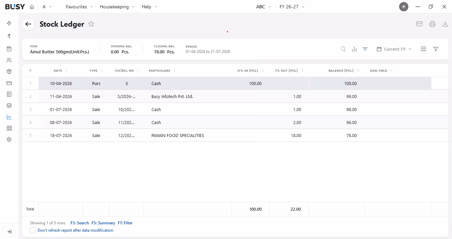Click the Showing 1 of 5 rows text

point(48,223)
